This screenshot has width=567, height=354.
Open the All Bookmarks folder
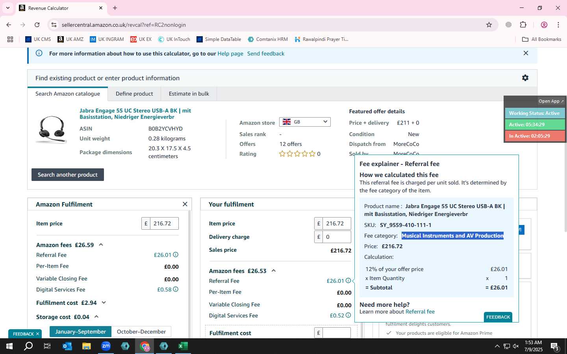tap(541, 39)
